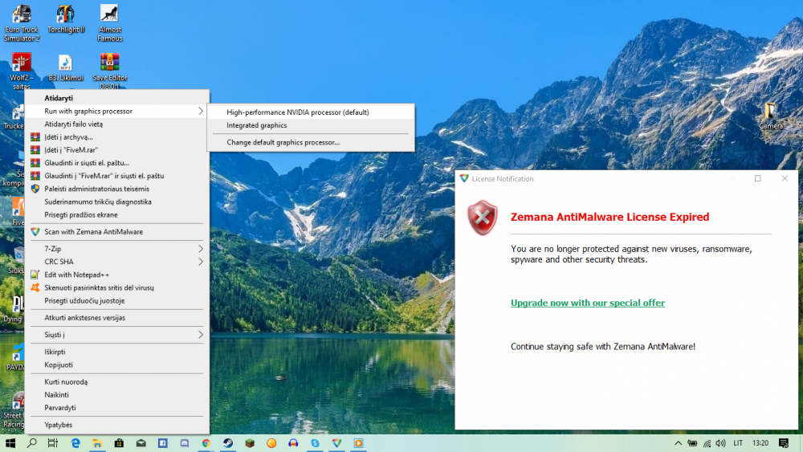Choose Kopijuoti from the context menu
The image size is (803, 452).
pyautogui.click(x=117, y=365)
